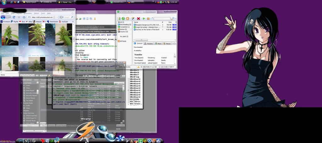Open TimeWaster bookmark in Firefox toolbar
Viewport: 322px width, 143px height.
53,22
